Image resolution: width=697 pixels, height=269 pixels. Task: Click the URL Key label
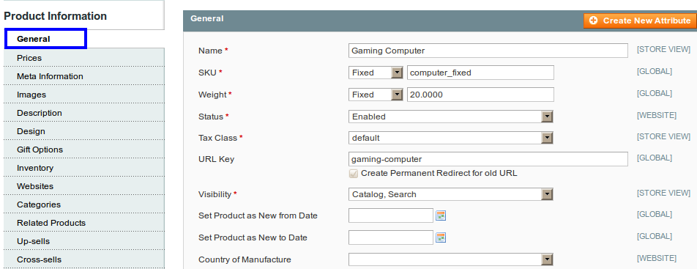216,159
